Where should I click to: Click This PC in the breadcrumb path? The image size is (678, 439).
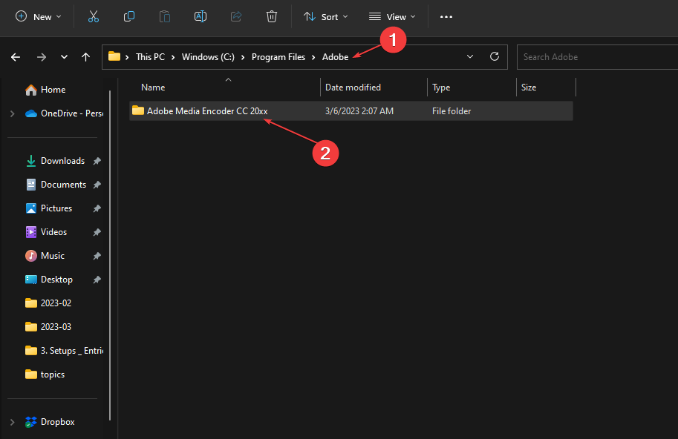(150, 56)
